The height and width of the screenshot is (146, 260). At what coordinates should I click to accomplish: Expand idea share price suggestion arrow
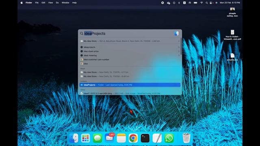179,52
